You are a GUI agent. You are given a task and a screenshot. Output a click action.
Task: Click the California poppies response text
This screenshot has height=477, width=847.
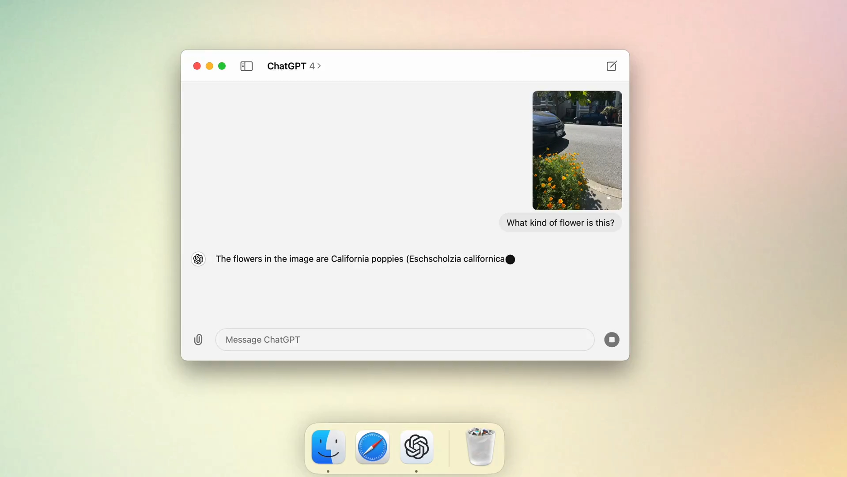pyautogui.click(x=360, y=259)
